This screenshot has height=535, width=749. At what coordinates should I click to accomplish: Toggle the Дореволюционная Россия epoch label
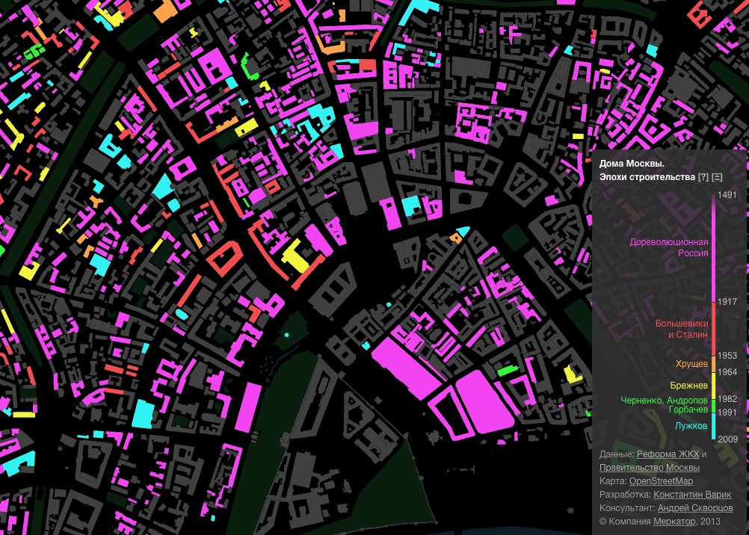[x=668, y=247]
